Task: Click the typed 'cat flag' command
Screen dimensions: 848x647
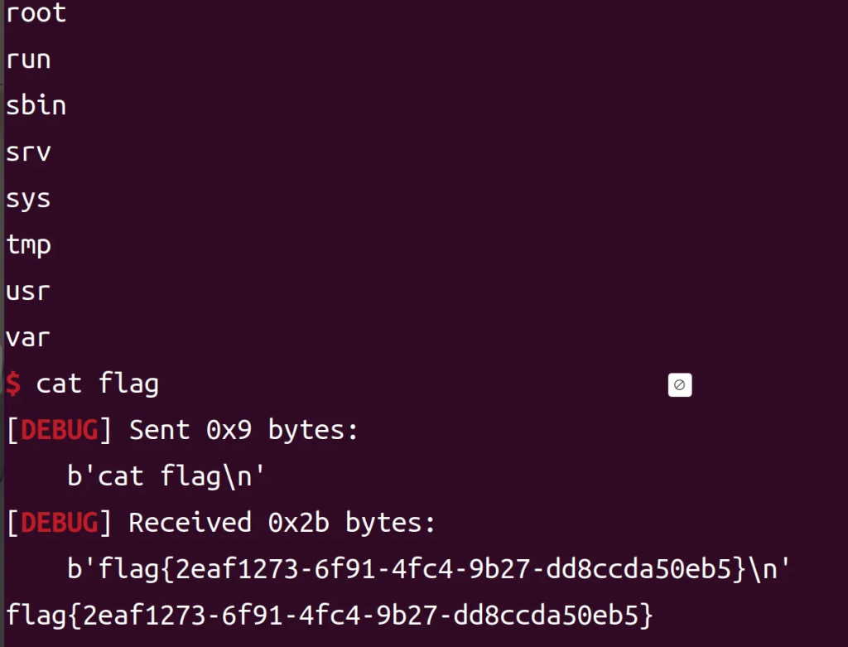Action: pos(97,384)
